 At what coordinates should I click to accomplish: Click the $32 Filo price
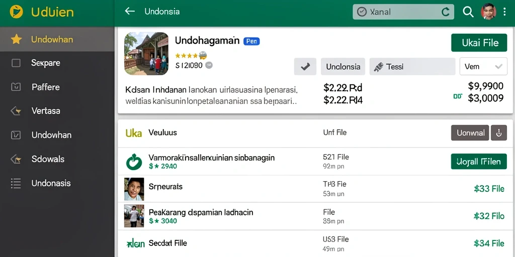click(489, 216)
